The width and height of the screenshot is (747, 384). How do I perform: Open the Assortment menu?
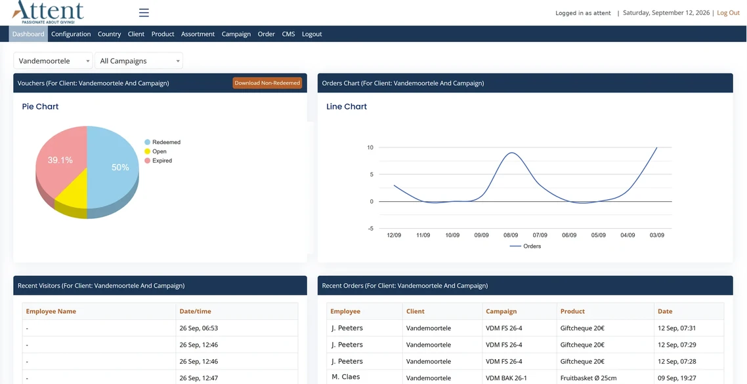click(198, 34)
